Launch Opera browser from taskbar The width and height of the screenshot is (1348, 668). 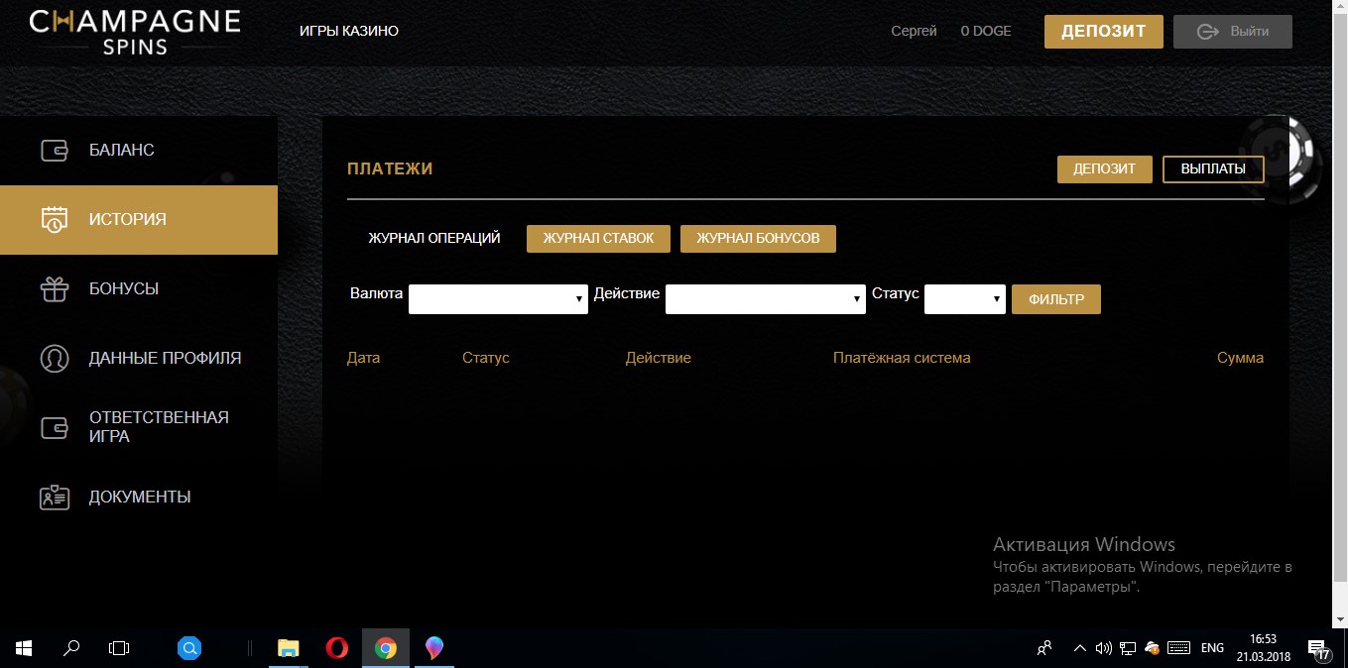click(336, 648)
